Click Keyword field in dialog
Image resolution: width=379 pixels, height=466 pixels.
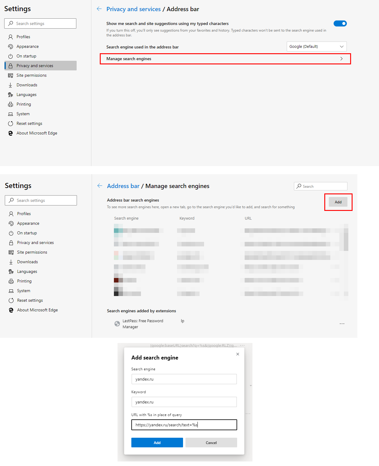coord(184,402)
